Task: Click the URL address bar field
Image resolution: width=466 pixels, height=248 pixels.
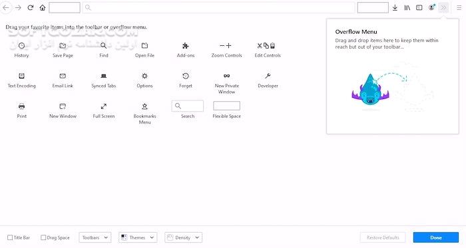Action: (x=218, y=8)
